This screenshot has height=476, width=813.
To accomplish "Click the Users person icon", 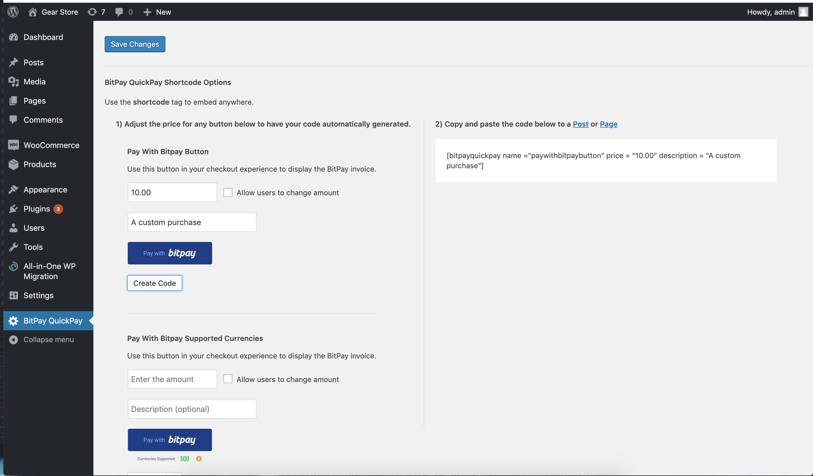I will click(14, 228).
